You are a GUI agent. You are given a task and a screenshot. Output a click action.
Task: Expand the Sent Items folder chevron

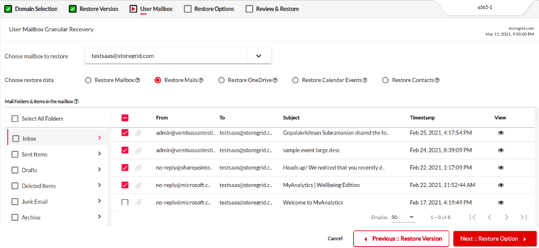coord(99,153)
